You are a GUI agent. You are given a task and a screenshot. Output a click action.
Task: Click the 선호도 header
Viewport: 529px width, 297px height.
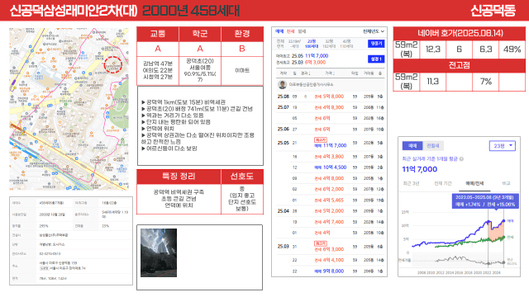point(242,177)
